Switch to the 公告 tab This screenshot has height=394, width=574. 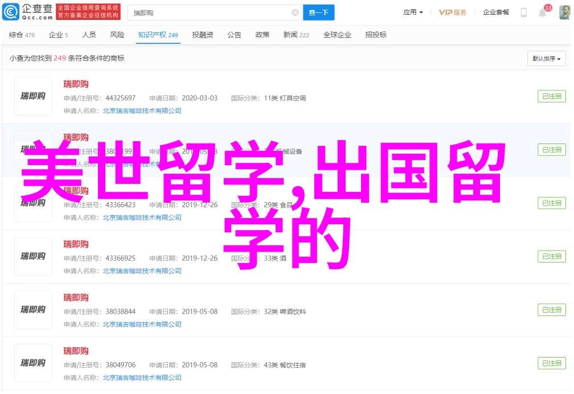pyautogui.click(x=234, y=35)
